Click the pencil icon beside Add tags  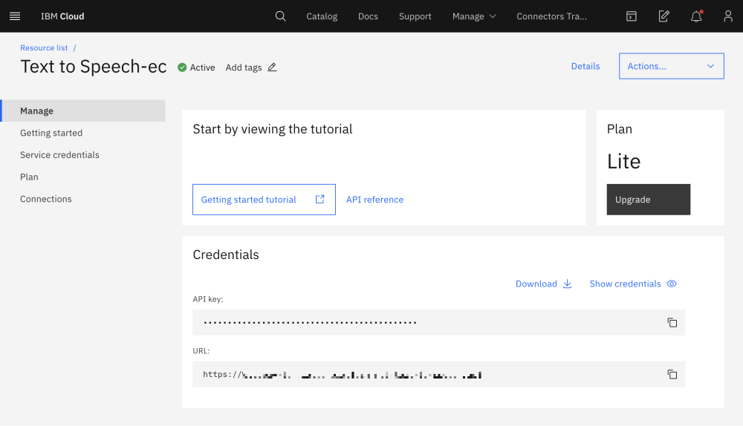click(x=272, y=68)
